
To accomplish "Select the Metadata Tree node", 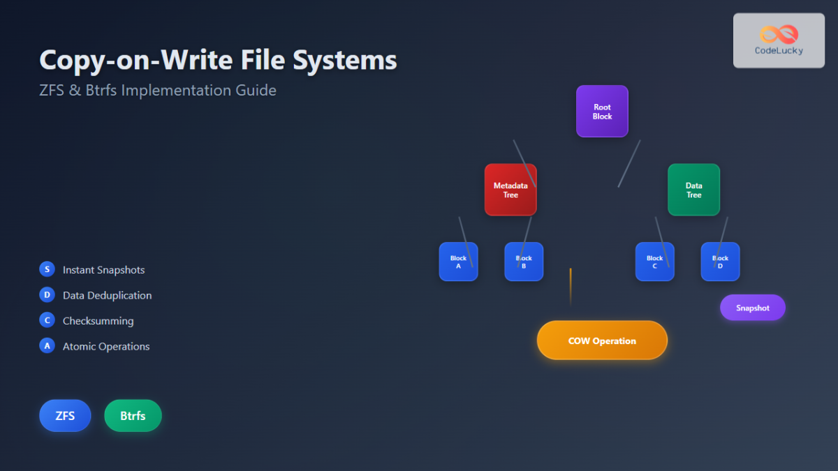I will click(x=510, y=189).
